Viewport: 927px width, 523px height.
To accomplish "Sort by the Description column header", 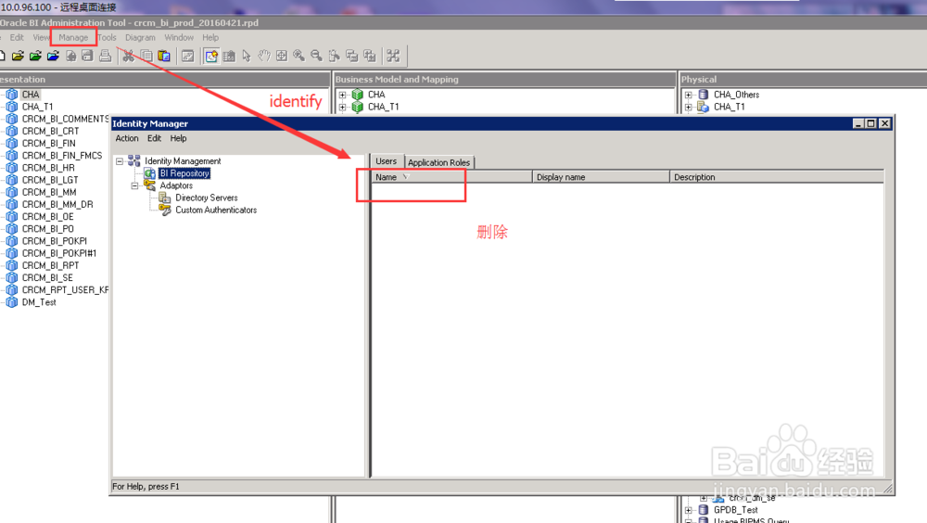I will 777,177.
